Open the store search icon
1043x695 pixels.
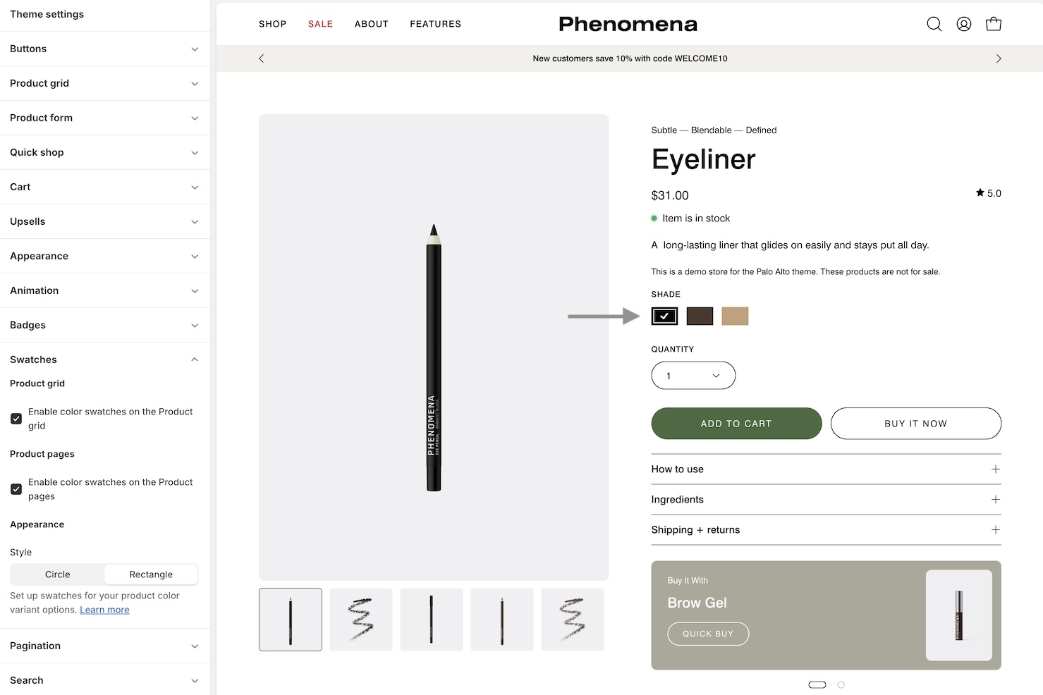click(x=934, y=24)
